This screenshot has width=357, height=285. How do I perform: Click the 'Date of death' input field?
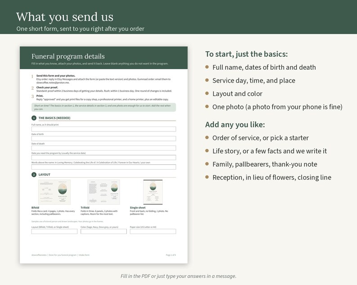pyautogui.click(x=103, y=148)
